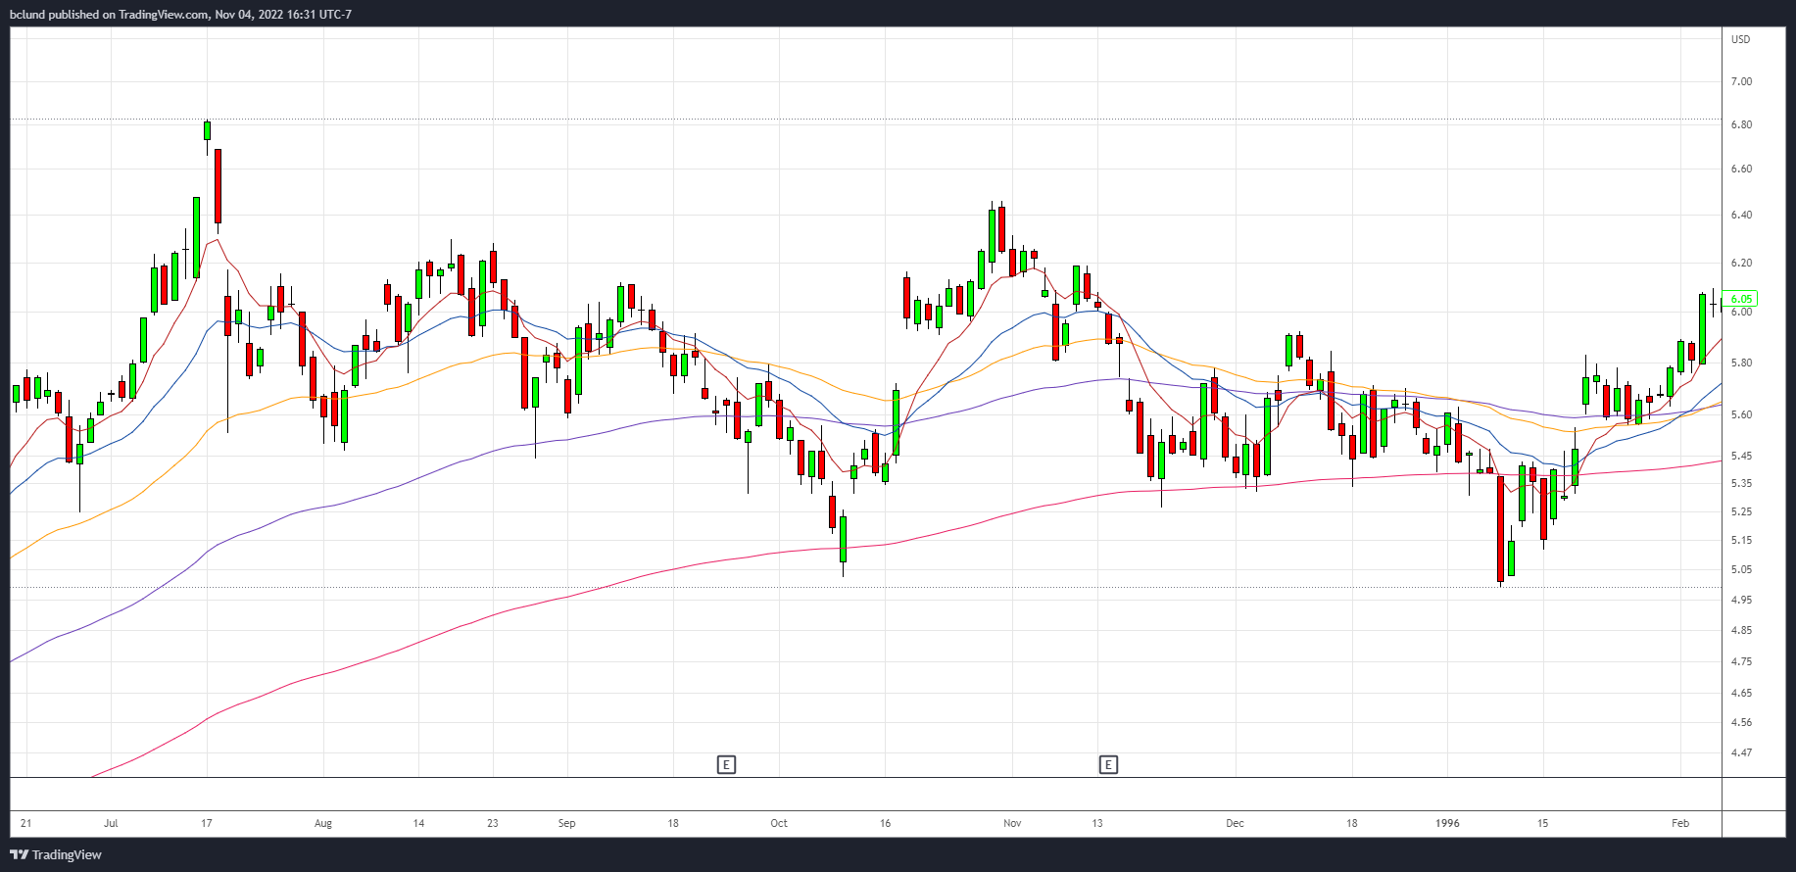Click the Aug label on the time axis
This screenshot has width=1796, height=872.
323,823
